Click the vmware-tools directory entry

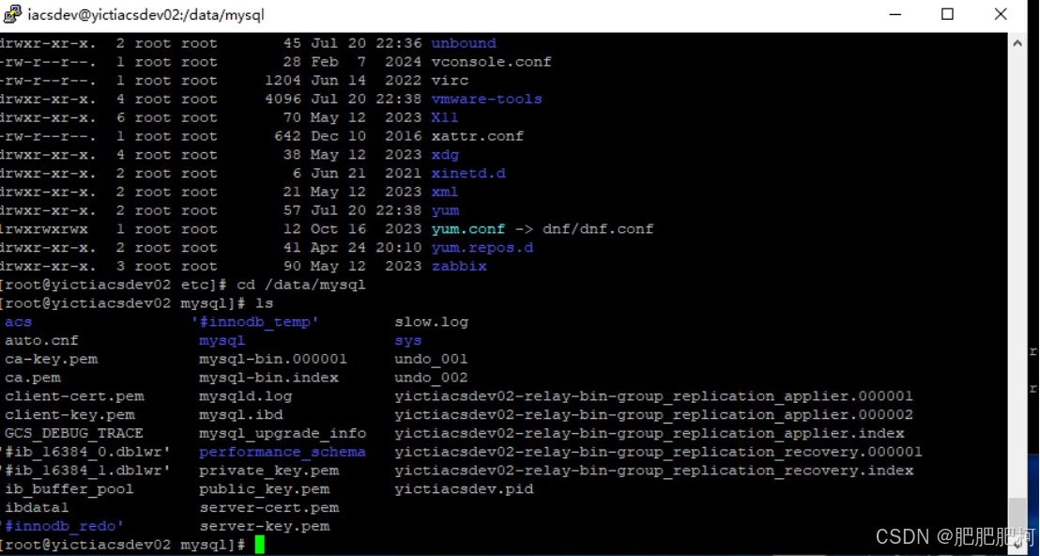tap(486, 99)
